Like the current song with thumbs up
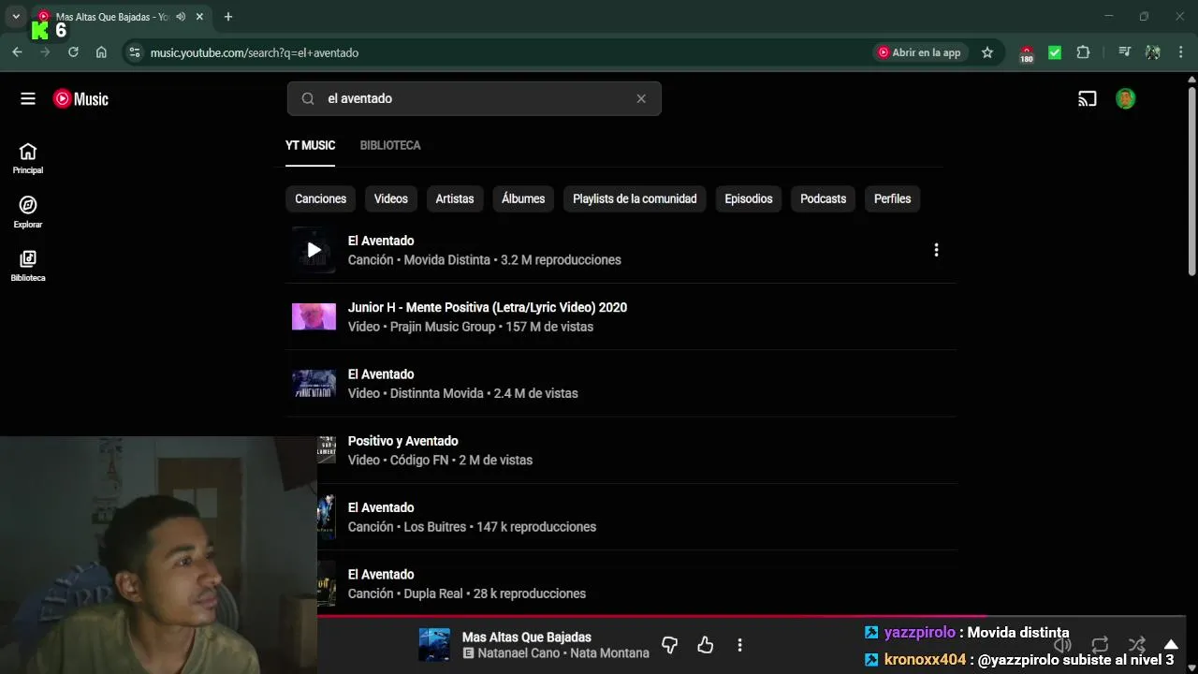Viewport: 1198px width, 674px height. click(705, 645)
